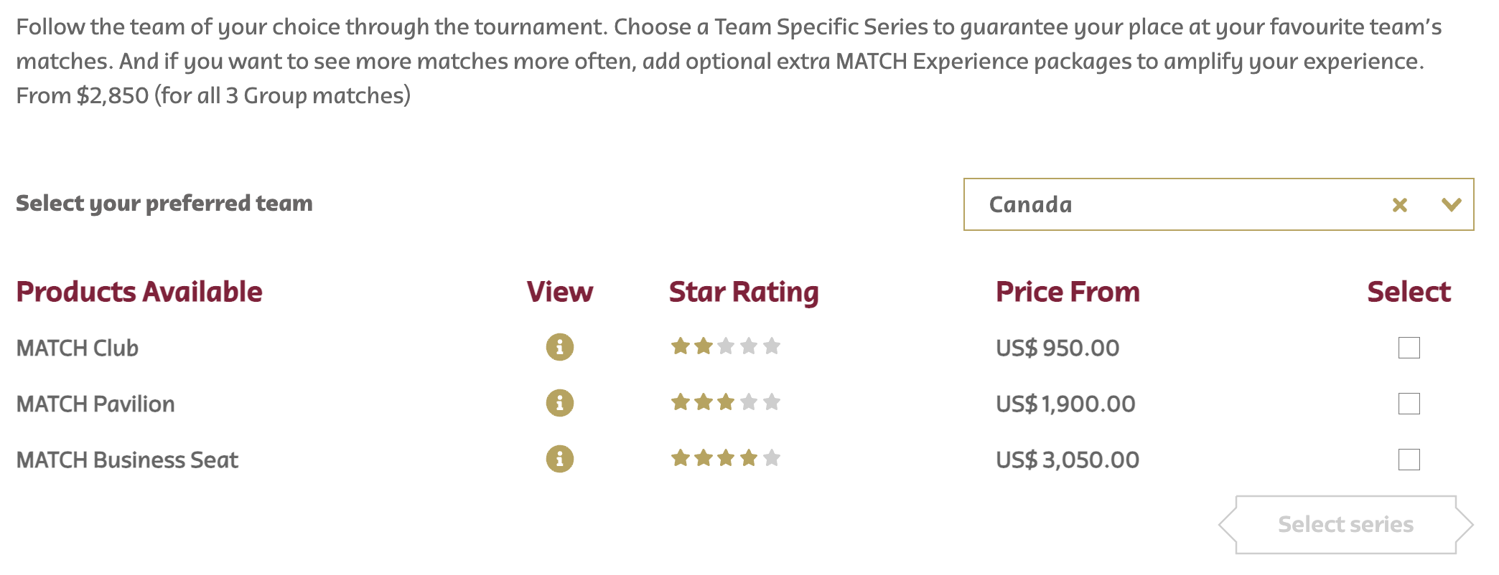The height and width of the screenshot is (575, 1499).
Task: Check the MATCH Business Seat box
Action: pyautogui.click(x=1409, y=460)
